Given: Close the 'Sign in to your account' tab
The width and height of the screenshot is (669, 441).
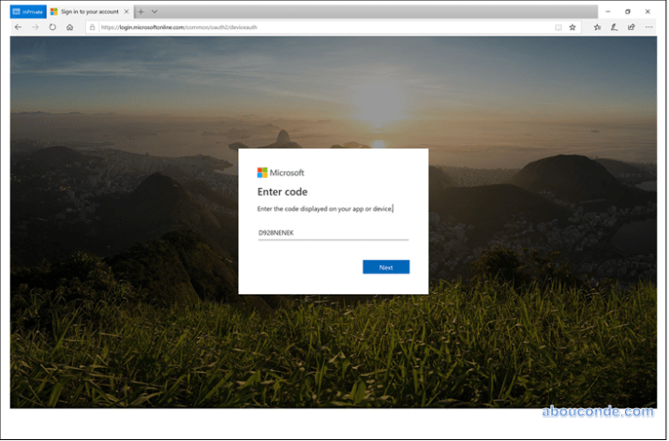Looking at the screenshot, I should 126,11.
